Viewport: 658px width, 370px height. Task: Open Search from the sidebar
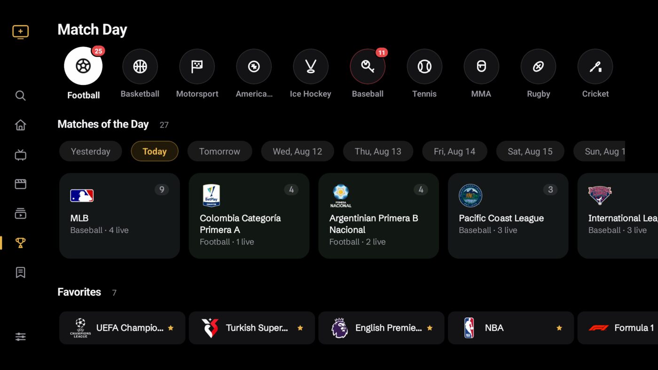20,96
